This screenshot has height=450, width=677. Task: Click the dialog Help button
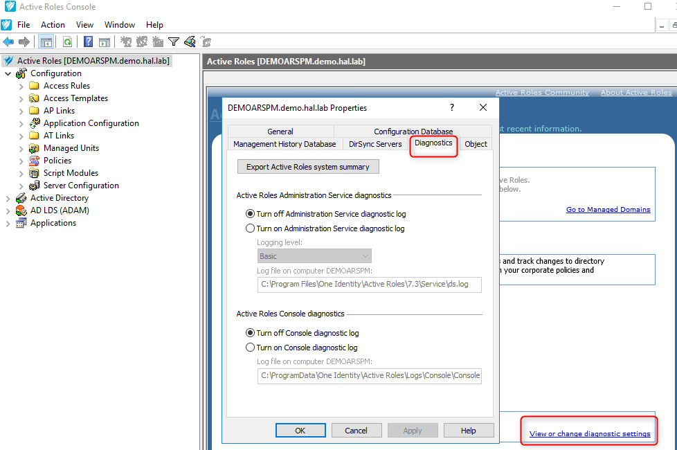point(469,430)
